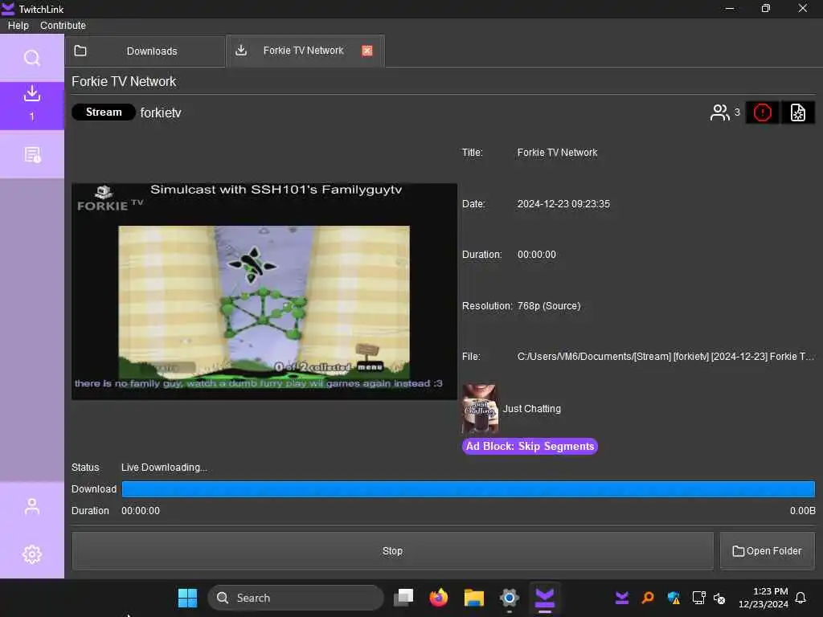Click the forkietv channel name
823x617 pixels.
[x=161, y=112]
